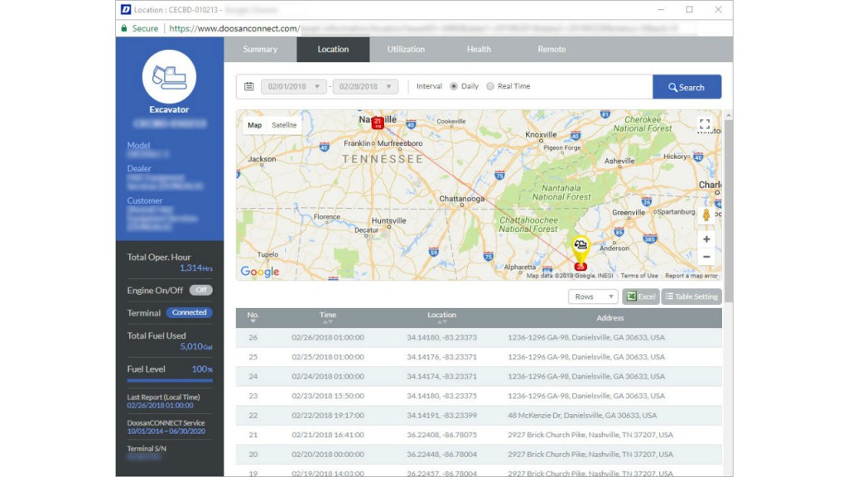This screenshot has width=848, height=477.
Task: Click the Address column header
Action: [610, 318]
